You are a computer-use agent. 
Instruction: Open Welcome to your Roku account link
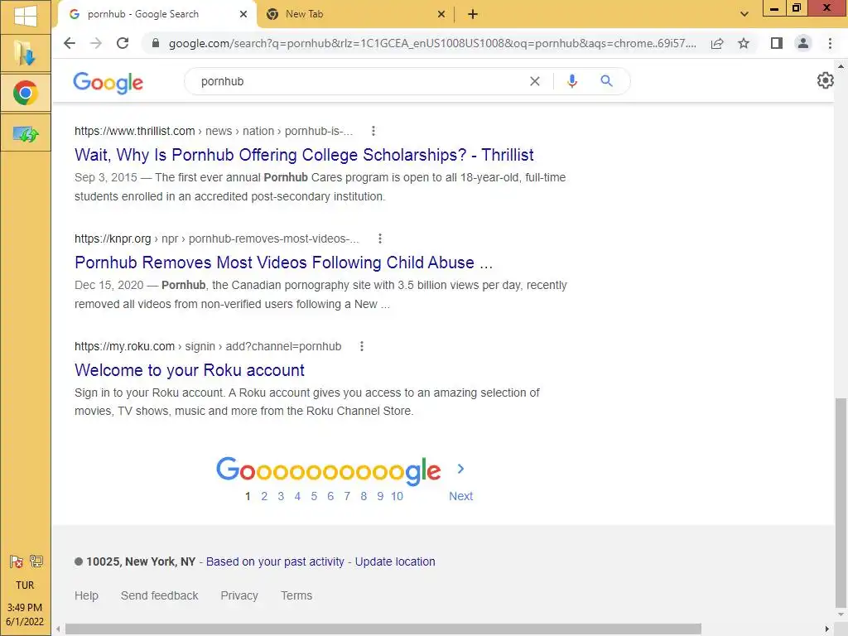click(x=190, y=370)
